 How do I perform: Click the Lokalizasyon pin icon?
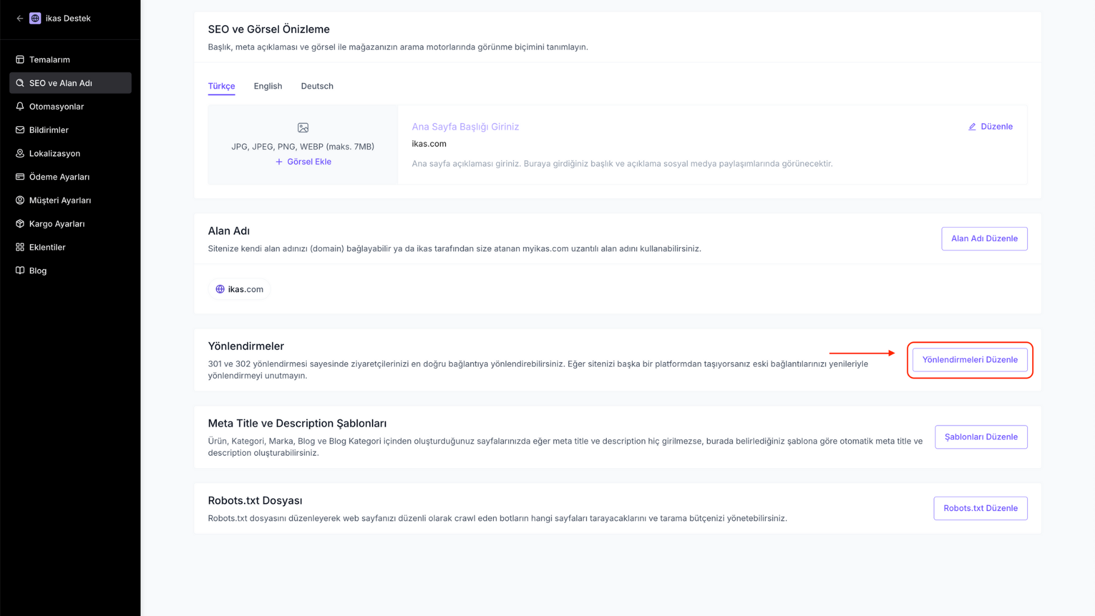pos(20,153)
